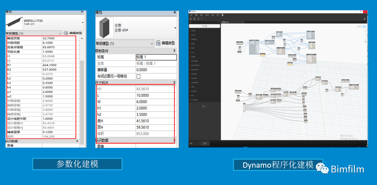Open the second menu in Dynamo menu bar
The image size is (377, 185).
196,15
